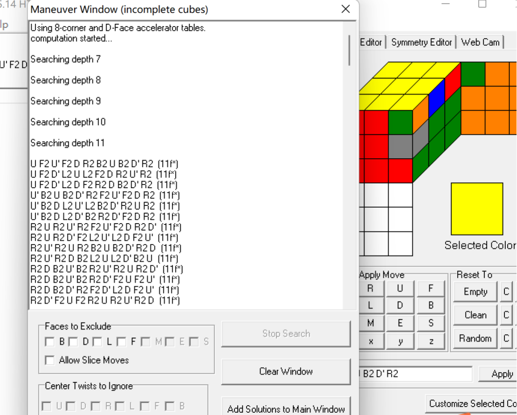517x415 pixels.
Task: Click Add Solutions to Main Window
Action: coord(286,408)
